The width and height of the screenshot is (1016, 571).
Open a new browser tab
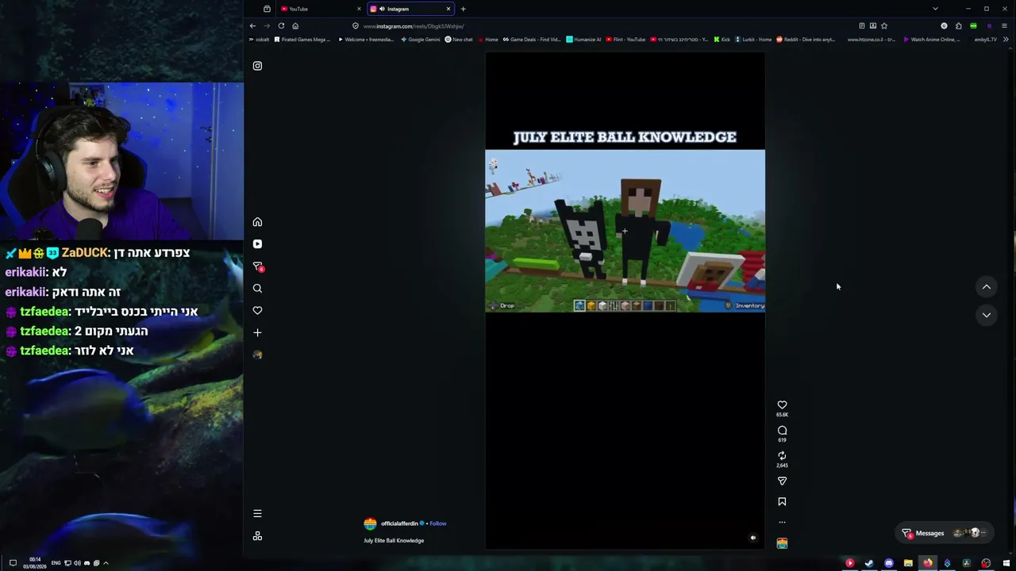463,9
